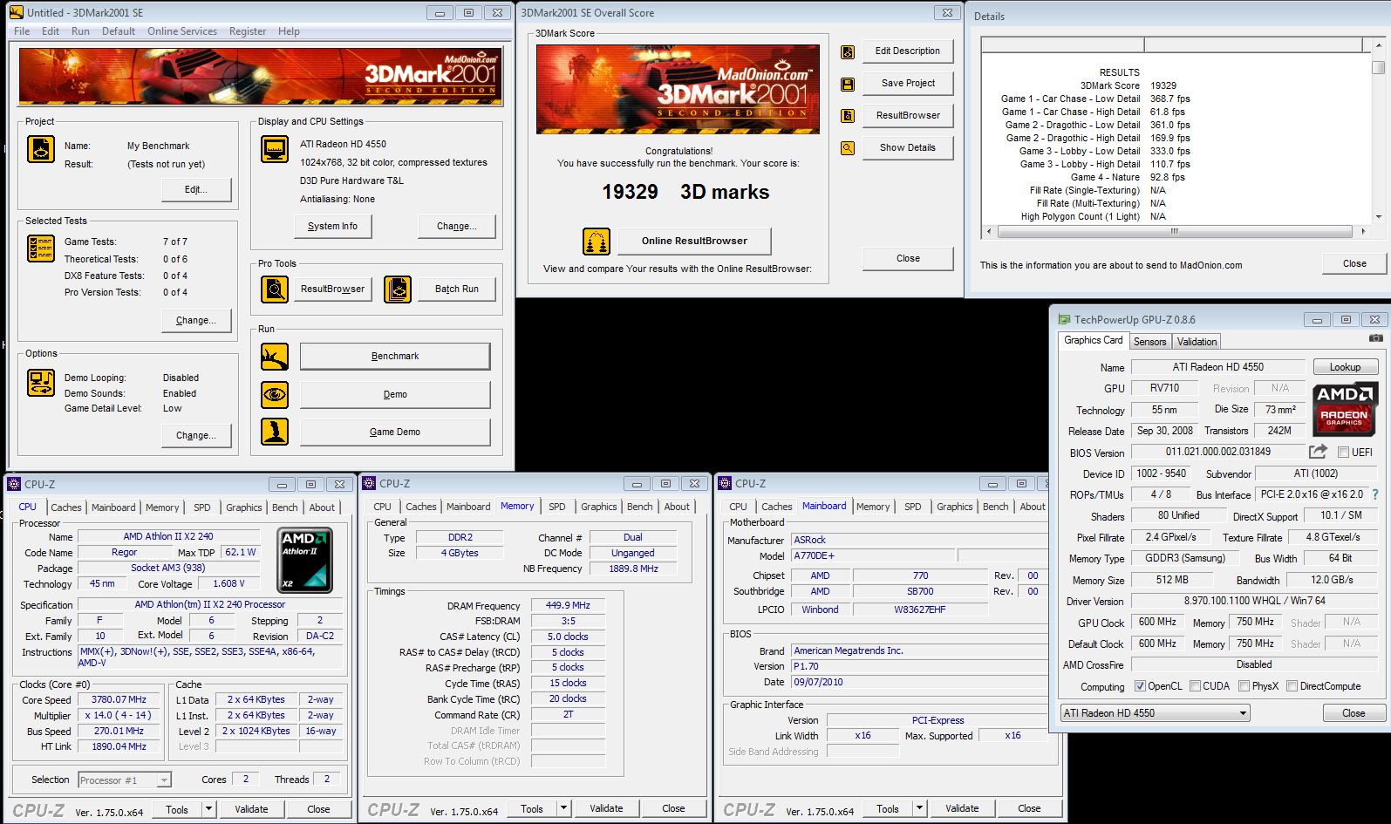Screen dimensions: 1391x824
Task: Click the Selected Tests checklist icon
Action: (x=41, y=249)
